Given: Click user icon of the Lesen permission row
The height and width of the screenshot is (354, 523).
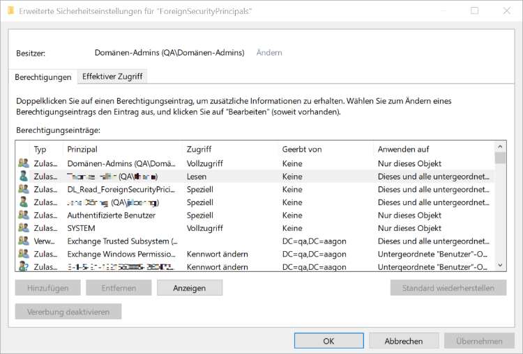Looking at the screenshot, I should click(24, 176).
